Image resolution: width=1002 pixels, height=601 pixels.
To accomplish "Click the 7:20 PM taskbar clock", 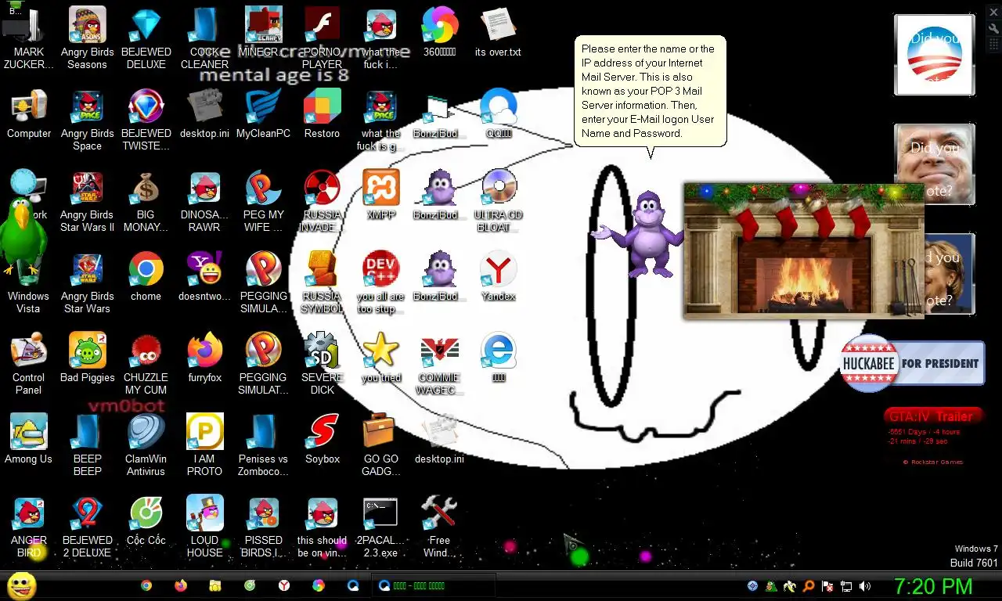I will pyautogui.click(x=933, y=586).
